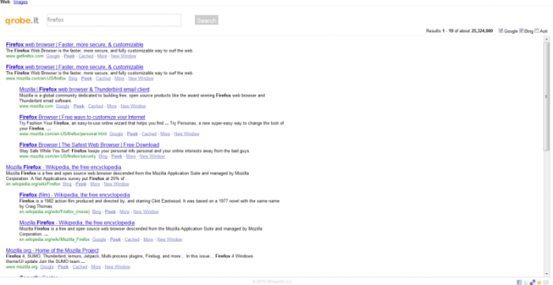This screenshot has height=285, width=553.
Task: Click the vertical scrollbar thumb
Action: 547,96
